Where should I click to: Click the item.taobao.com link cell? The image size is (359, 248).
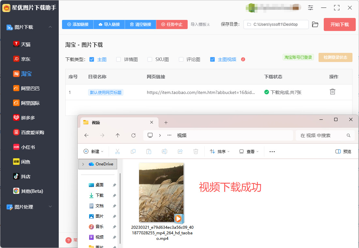coord(201,92)
